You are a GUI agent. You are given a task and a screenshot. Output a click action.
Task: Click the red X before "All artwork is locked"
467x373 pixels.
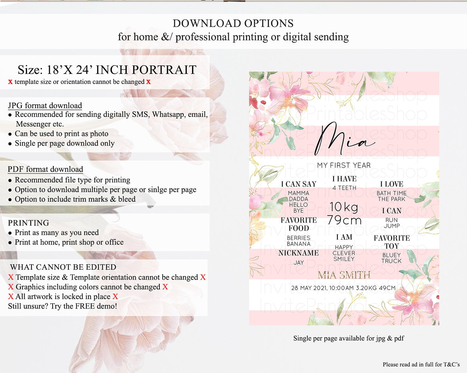click(x=11, y=296)
